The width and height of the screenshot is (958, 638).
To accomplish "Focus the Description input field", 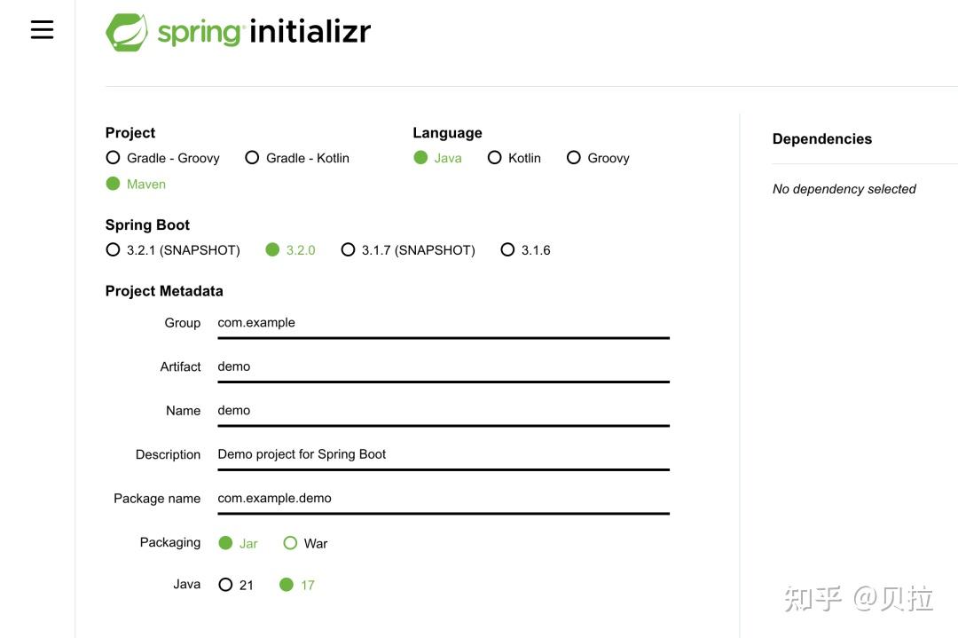I will 444,455.
